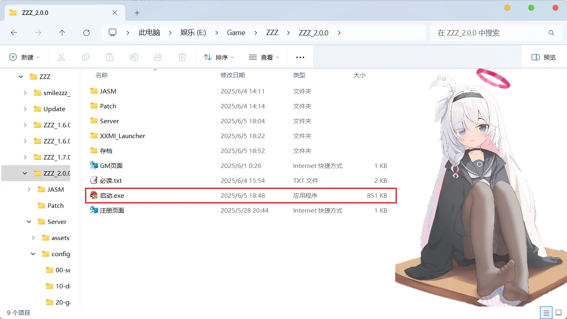This screenshot has height=319, width=567.
Task: Open a new Explorer tab
Action: (x=137, y=12)
